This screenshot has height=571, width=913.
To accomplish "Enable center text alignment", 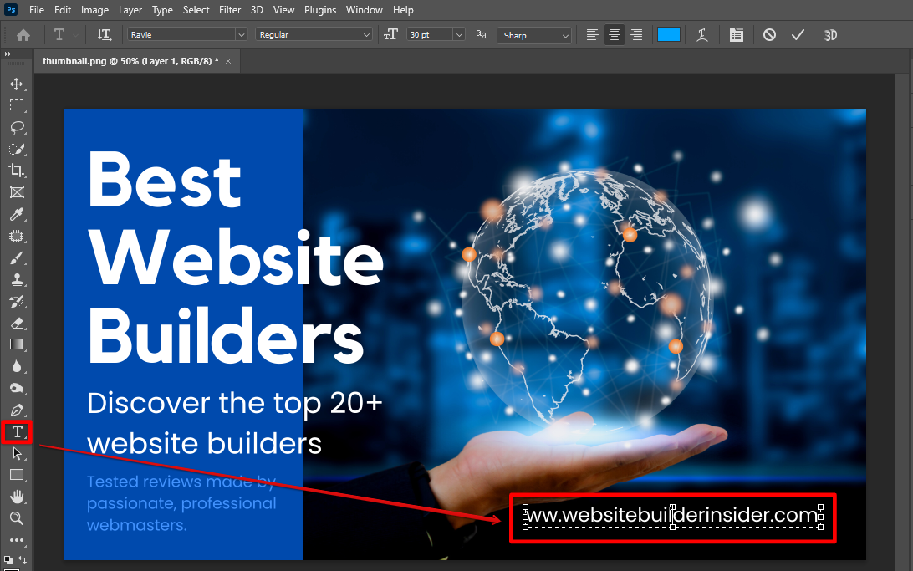I will [x=614, y=34].
